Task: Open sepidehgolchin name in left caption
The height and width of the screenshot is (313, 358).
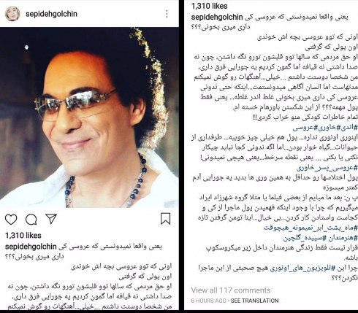Action: pos(31,247)
